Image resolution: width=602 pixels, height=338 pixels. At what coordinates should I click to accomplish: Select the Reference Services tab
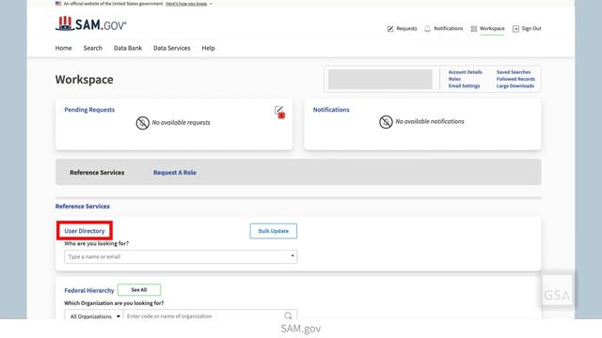(x=97, y=173)
